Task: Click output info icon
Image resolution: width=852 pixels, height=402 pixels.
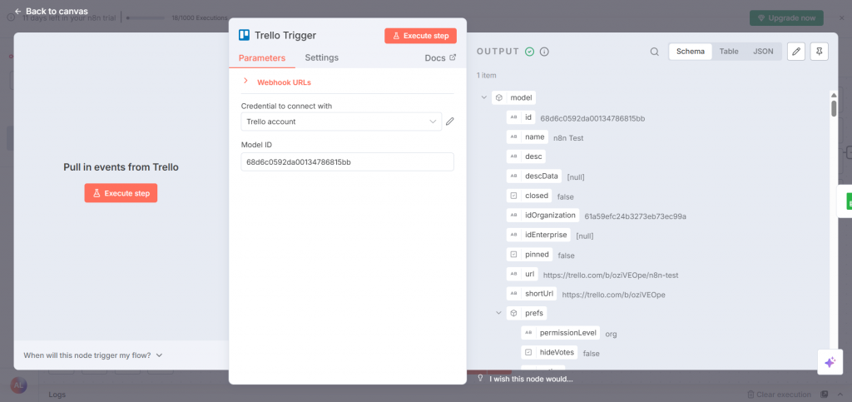Action: pos(544,52)
